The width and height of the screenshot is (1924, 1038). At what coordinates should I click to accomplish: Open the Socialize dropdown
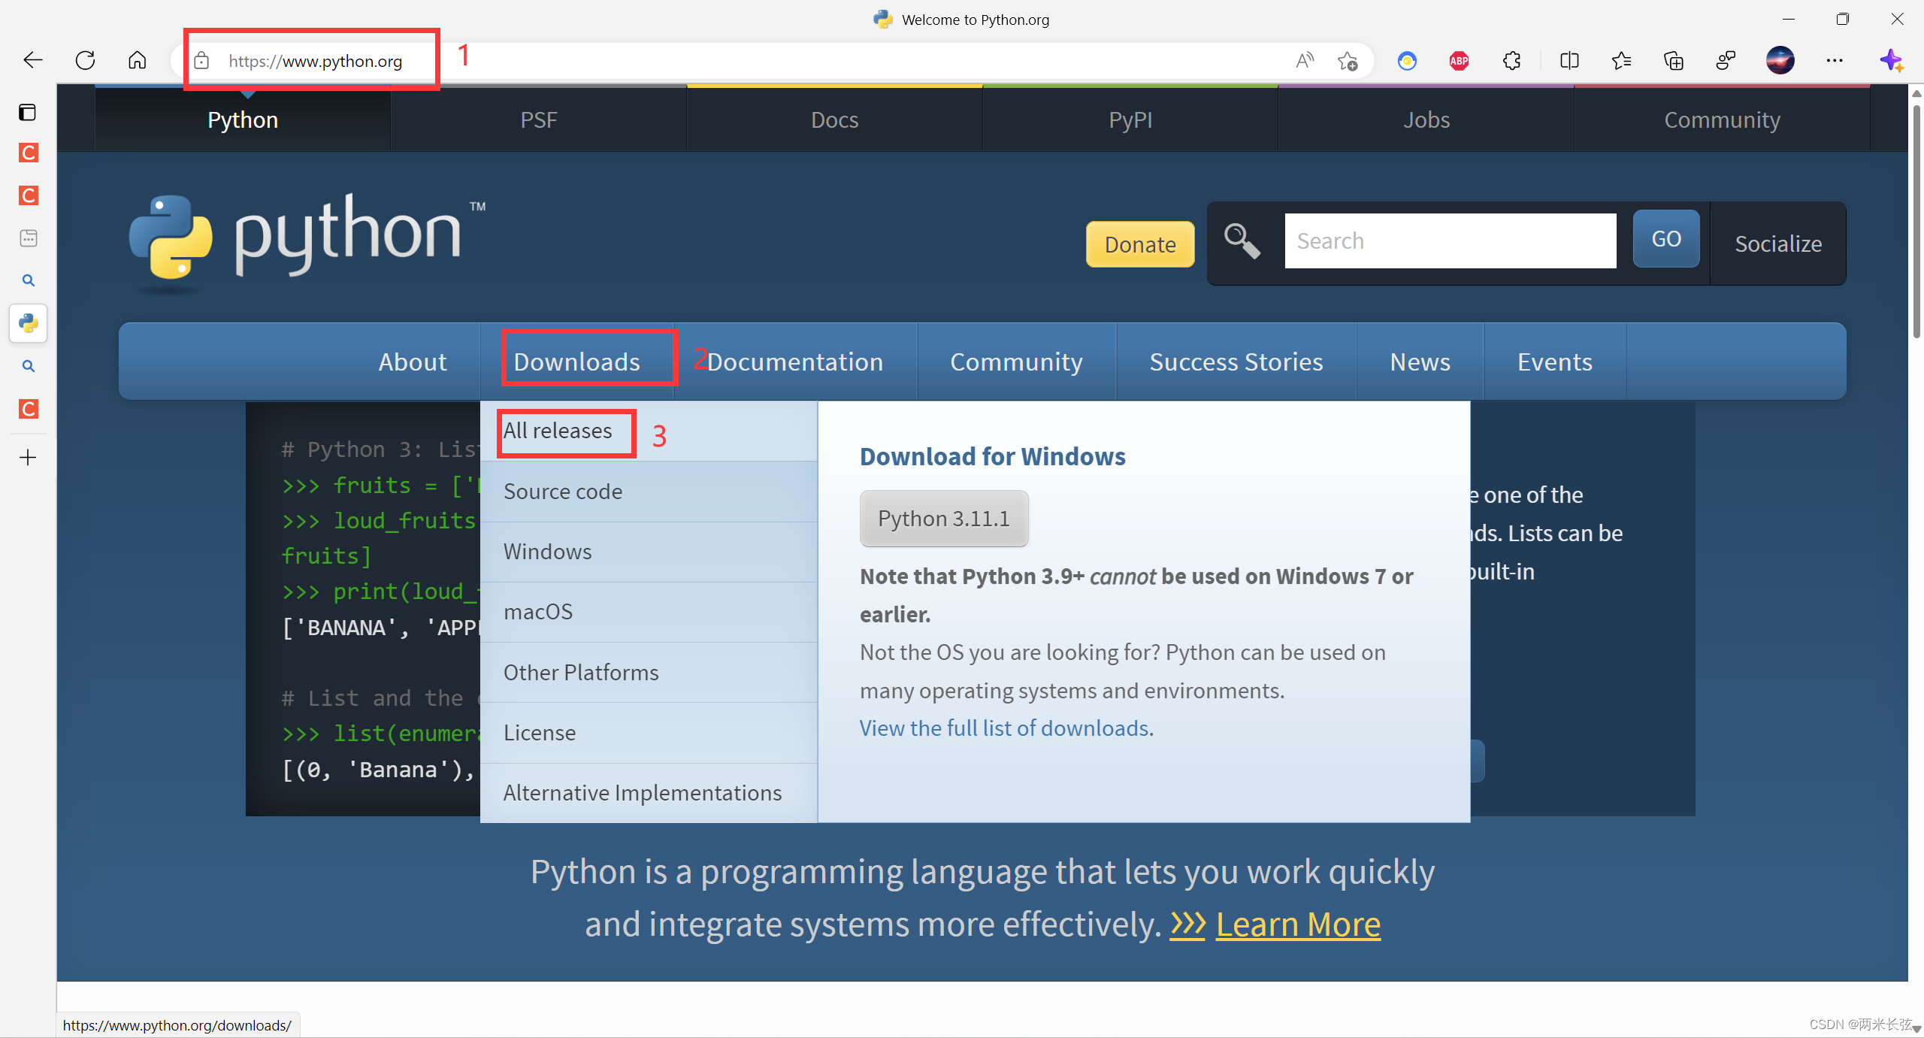tap(1777, 244)
